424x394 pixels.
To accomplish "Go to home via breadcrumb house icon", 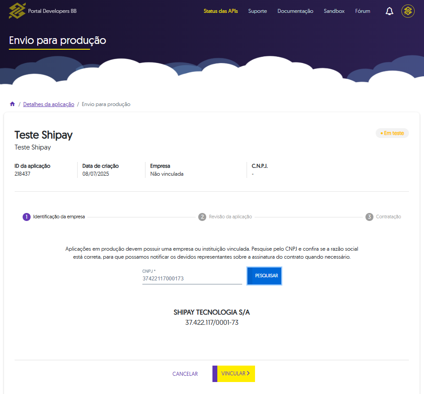I will [12, 104].
